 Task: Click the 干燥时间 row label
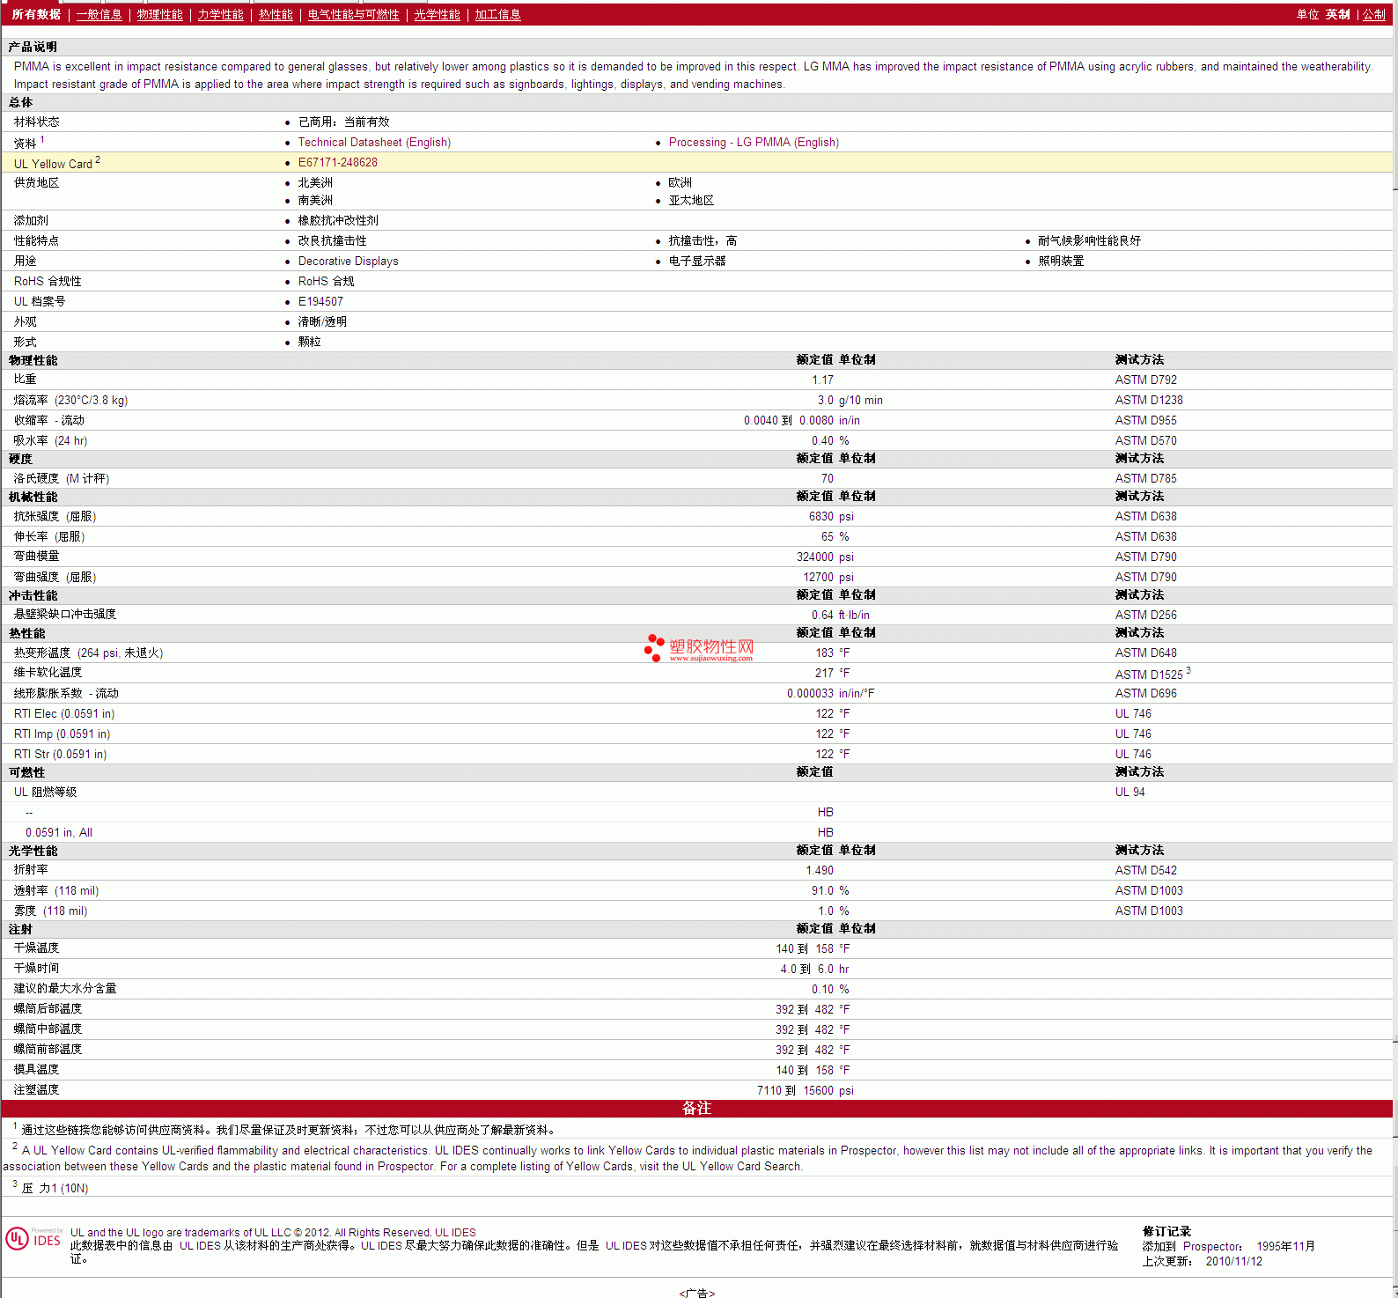(x=37, y=968)
